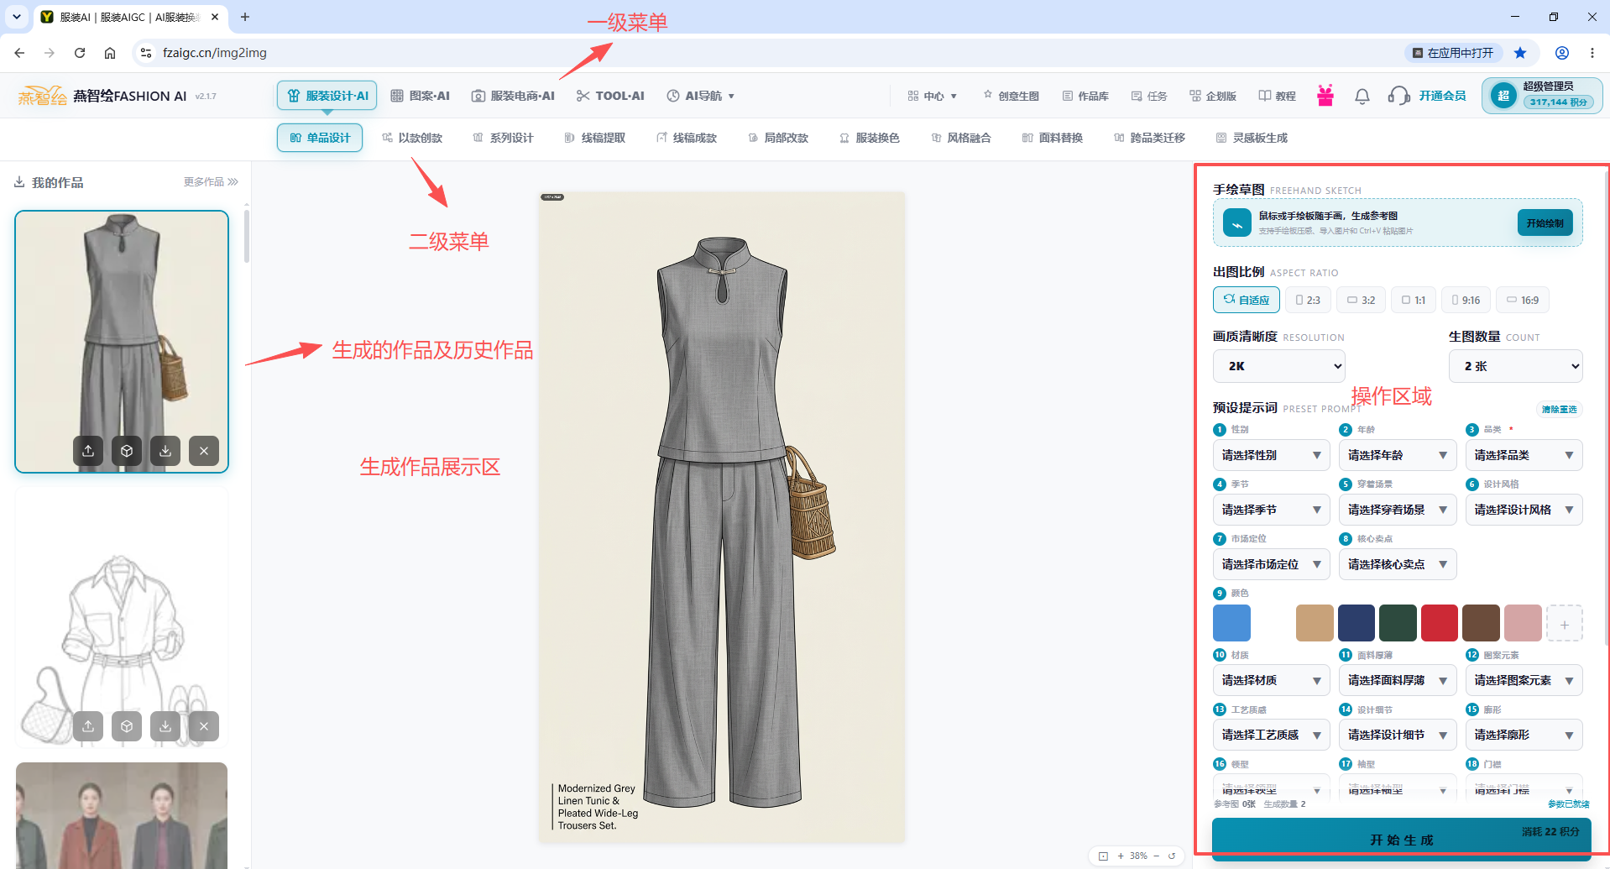Click the fit-to-screen icon near 38%
The width and height of the screenshot is (1610, 869).
[1103, 856]
